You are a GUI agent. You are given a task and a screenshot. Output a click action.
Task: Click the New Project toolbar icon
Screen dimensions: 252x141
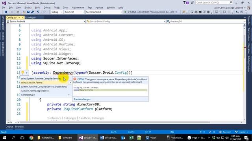pyautogui.click(x=18, y=12)
